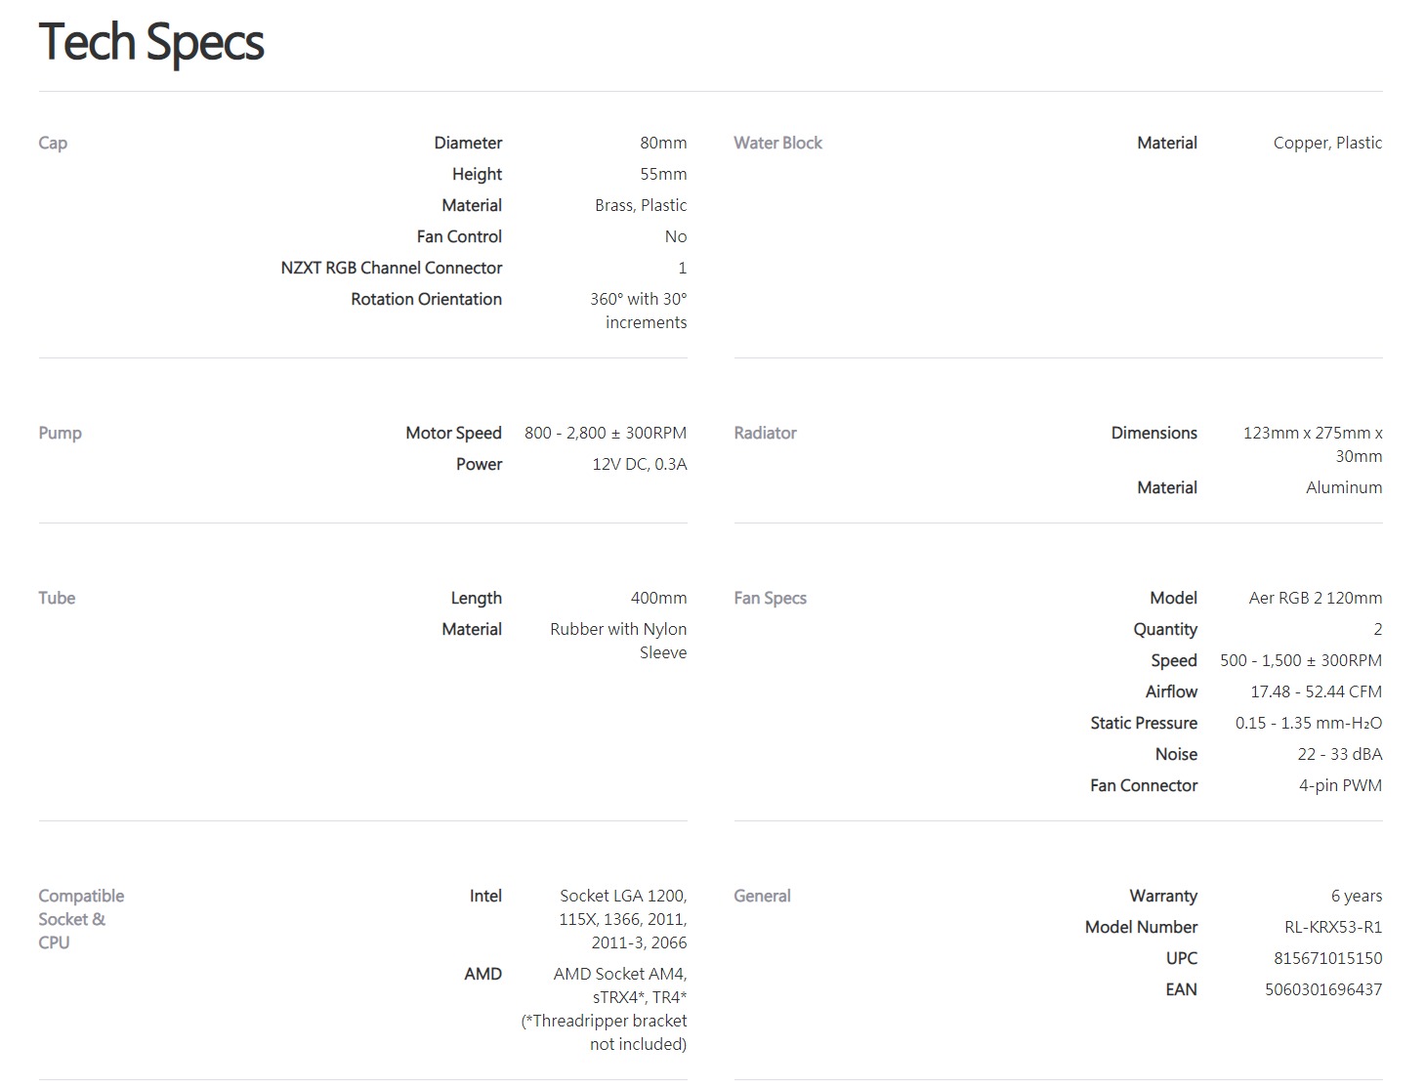Select the Tube section label
The width and height of the screenshot is (1426, 1088).
click(57, 598)
